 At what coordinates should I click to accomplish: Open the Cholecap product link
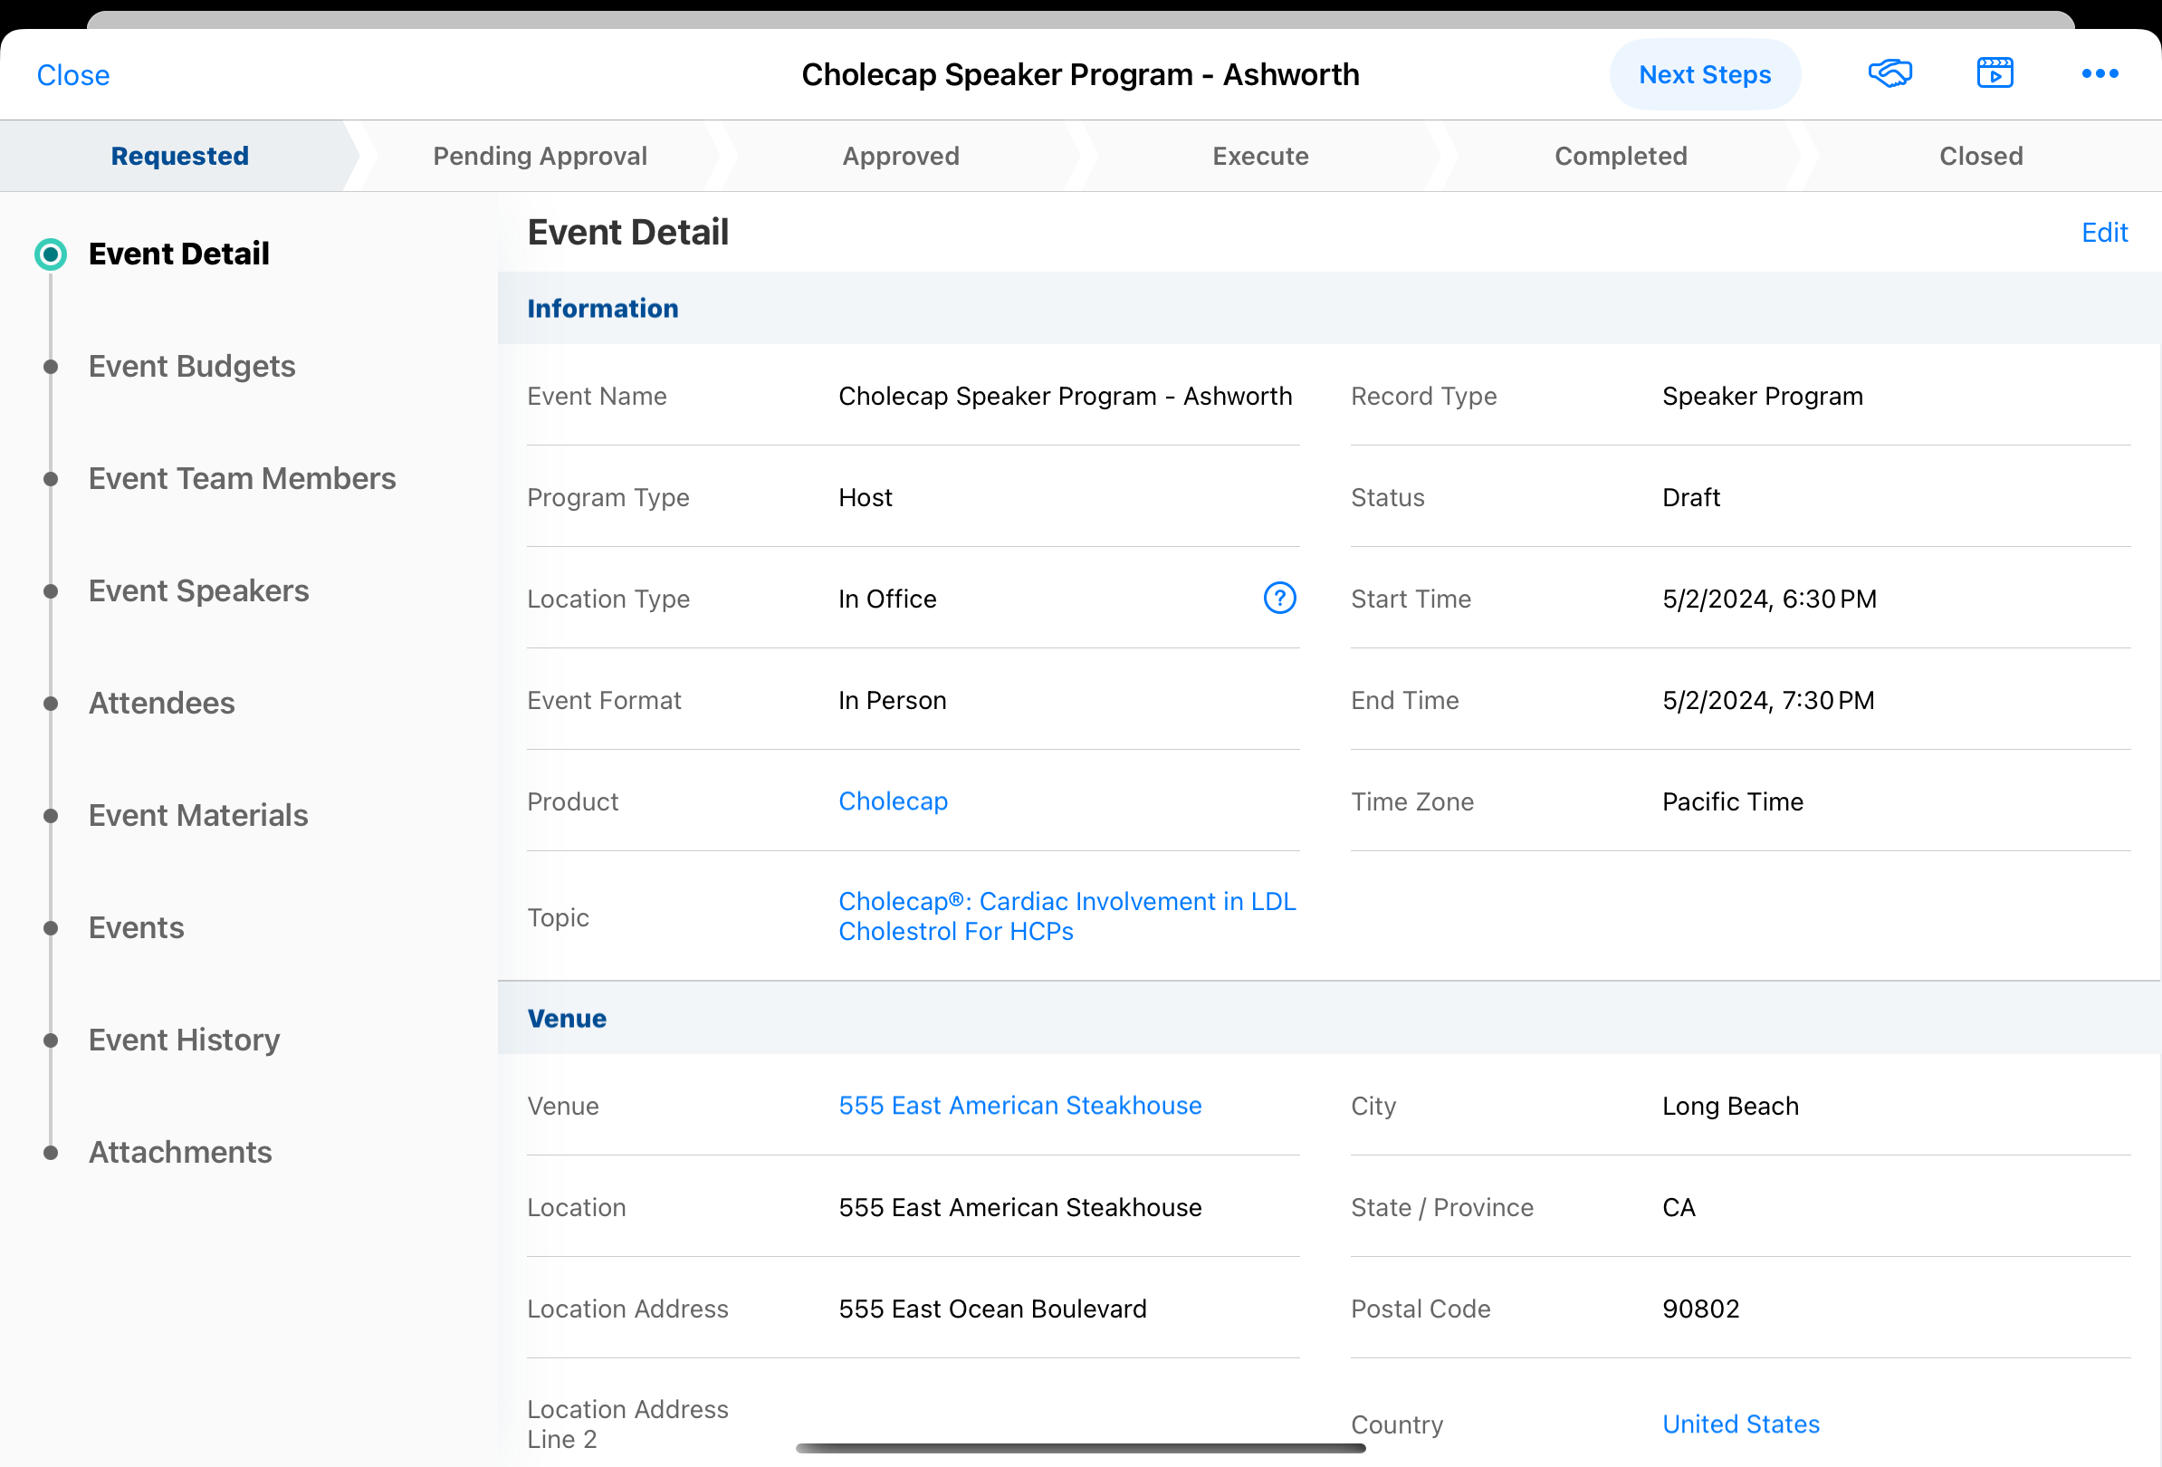(x=892, y=801)
